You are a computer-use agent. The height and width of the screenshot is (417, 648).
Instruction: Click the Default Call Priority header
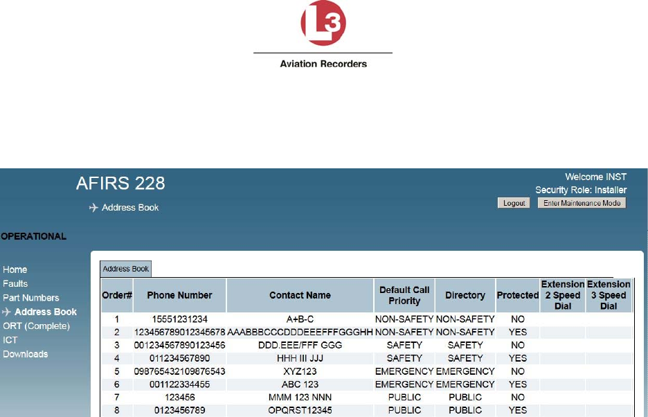tap(404, 295)
